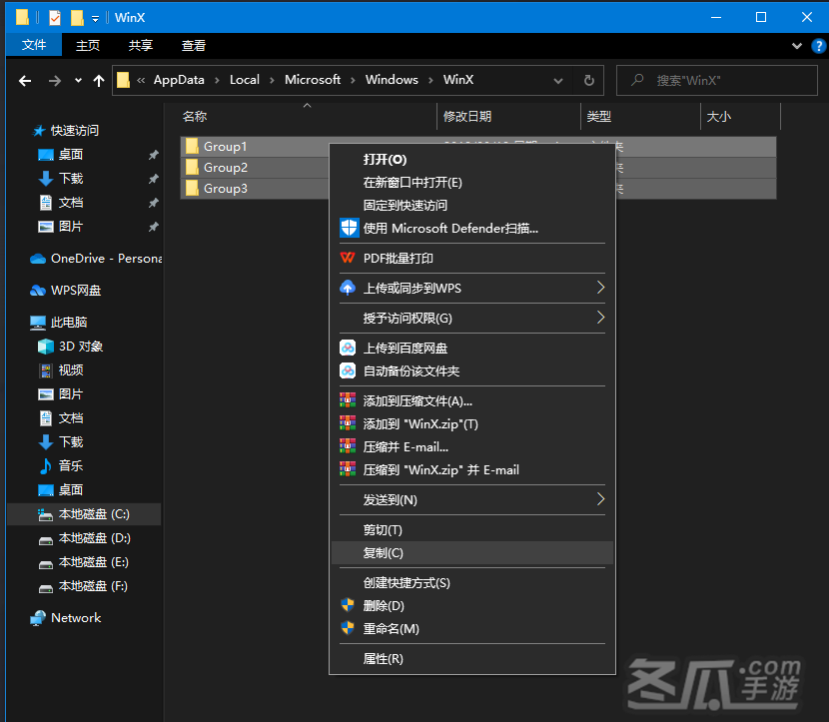Open the quick access toolbar customize dropdown
The width and height of the screenshot is (829, 722).
[95, 19]
